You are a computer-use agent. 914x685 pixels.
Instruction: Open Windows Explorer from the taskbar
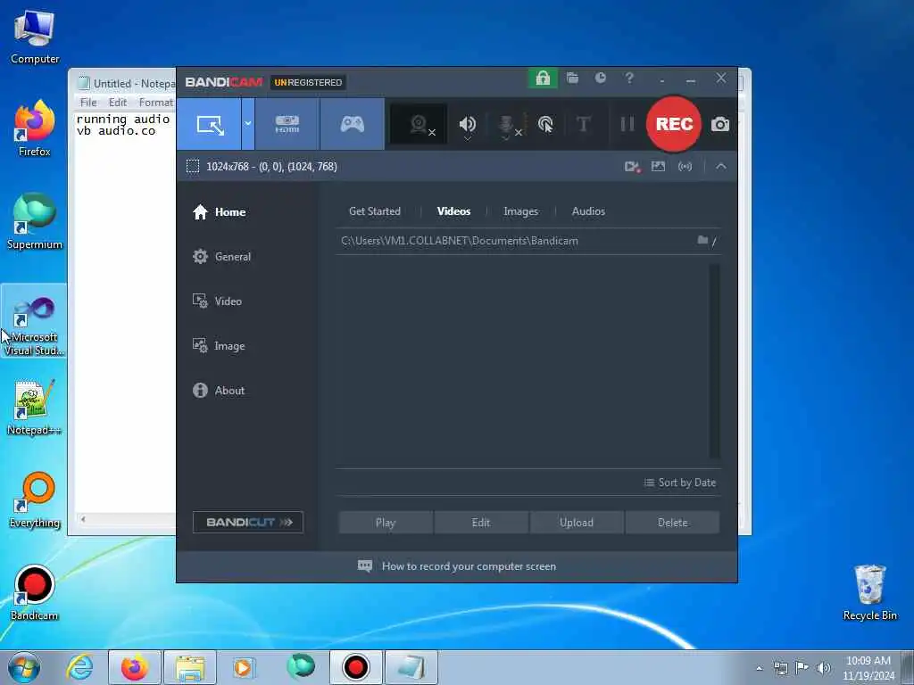click(190, 667)
